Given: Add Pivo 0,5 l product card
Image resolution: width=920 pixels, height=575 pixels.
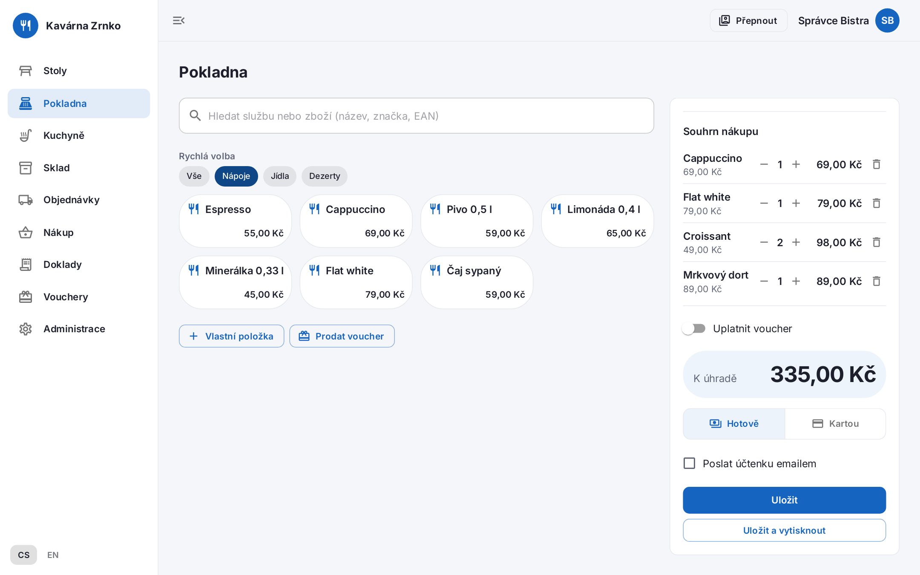Looking at the screenshot, I should click(x=477, y=221).
